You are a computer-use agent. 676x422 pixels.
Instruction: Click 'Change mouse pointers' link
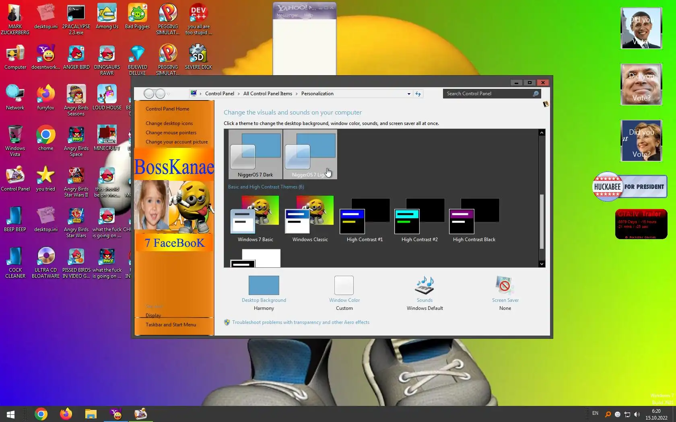[171, 133]
